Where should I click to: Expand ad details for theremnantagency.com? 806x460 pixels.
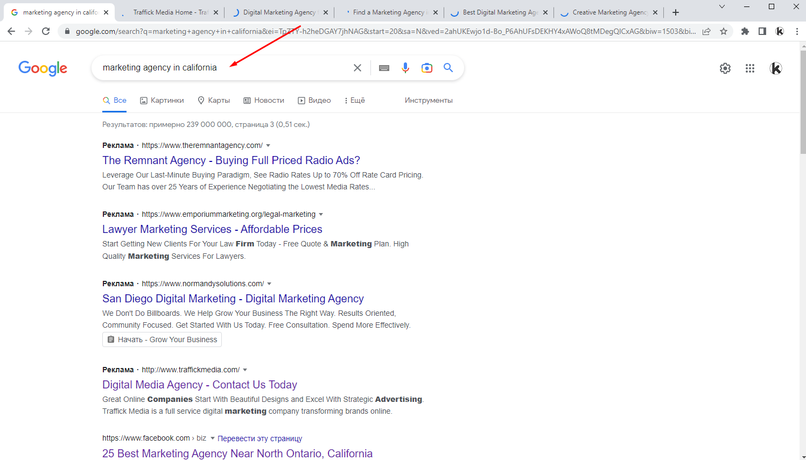269,145
